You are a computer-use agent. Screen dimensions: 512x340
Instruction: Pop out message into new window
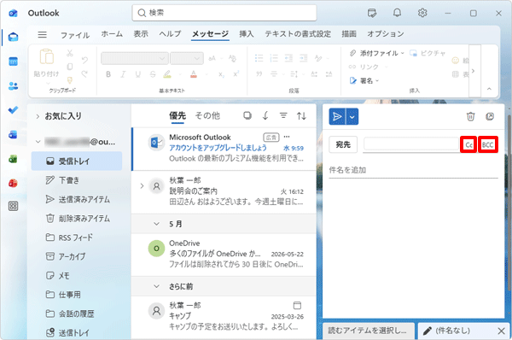(490, 116)
